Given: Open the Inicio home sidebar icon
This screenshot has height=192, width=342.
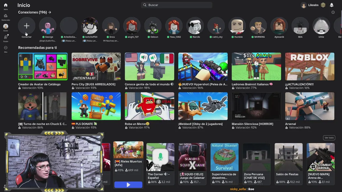Looking at the screenshot, I should click(x=6, y=5).
